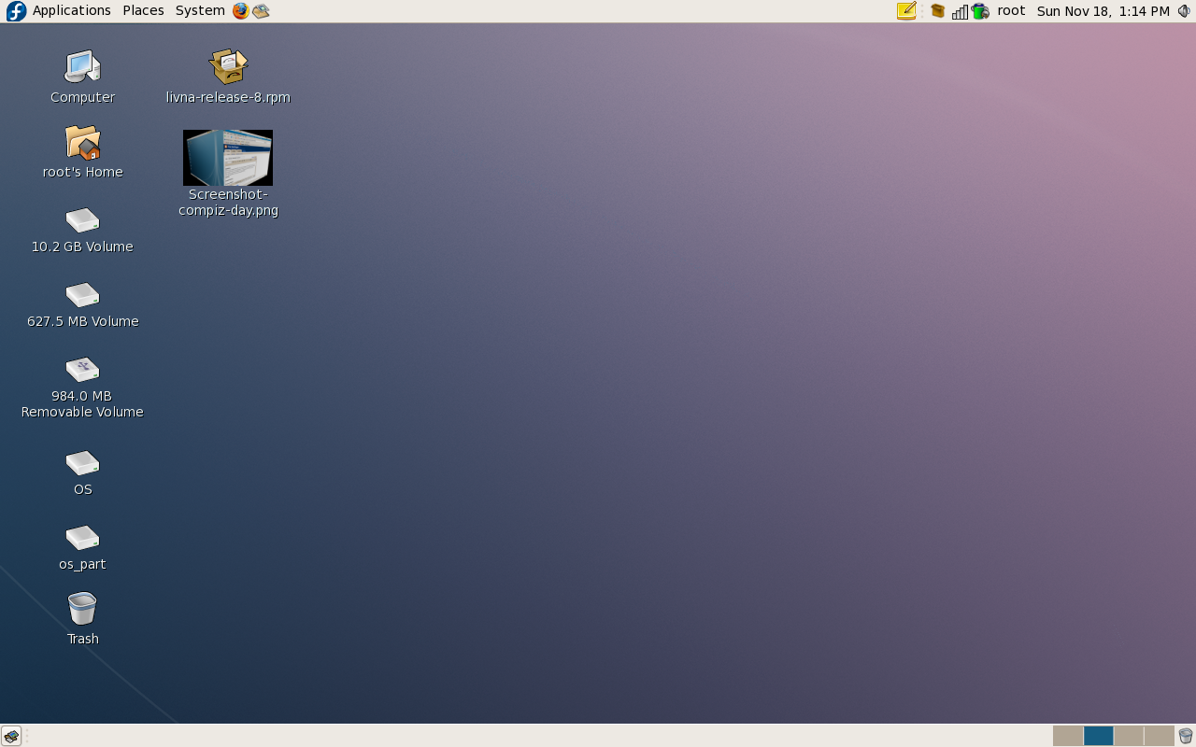Switch to the fourth workspace

click(x=1159, y=736)
